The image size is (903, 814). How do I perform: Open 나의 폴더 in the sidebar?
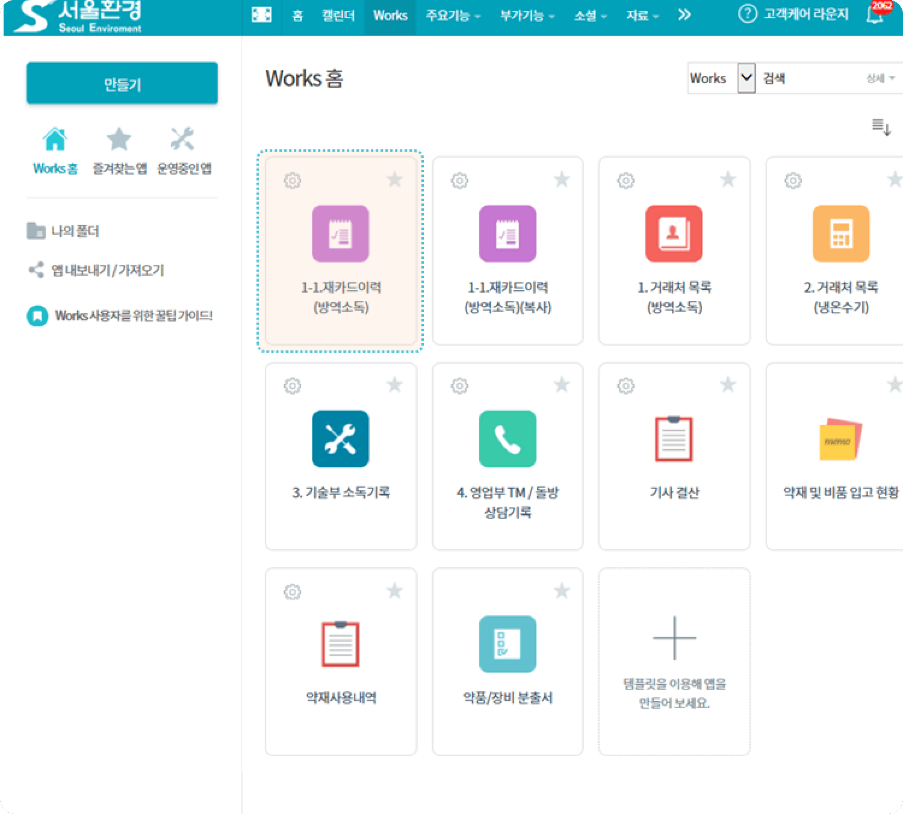[x=63, y=231]
